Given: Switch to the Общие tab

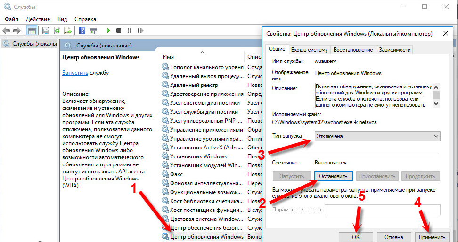Looking at the screenshot, I should [x=277, y=49].
